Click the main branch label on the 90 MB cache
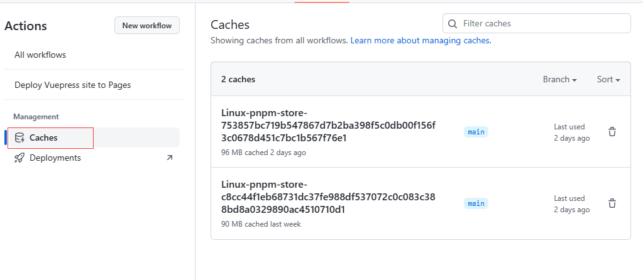Image resolution: width=643 pixels, height=280 pixels. point(476,203)
